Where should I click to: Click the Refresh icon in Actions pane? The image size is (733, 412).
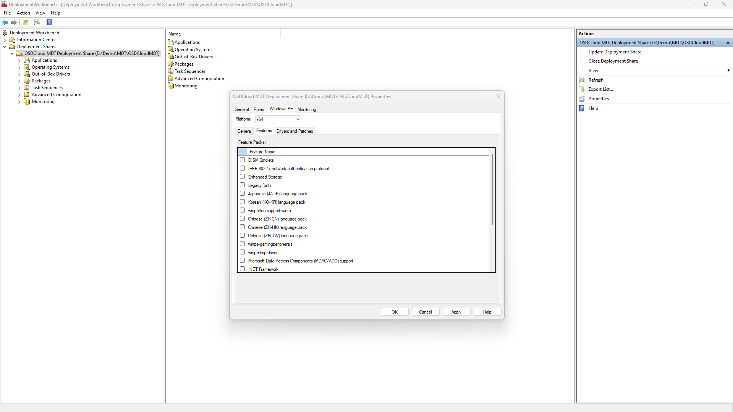pos(582,80)
